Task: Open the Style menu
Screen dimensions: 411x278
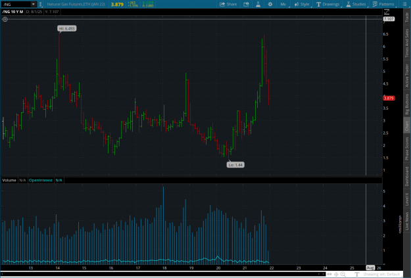Action: [x=302, y=4]
